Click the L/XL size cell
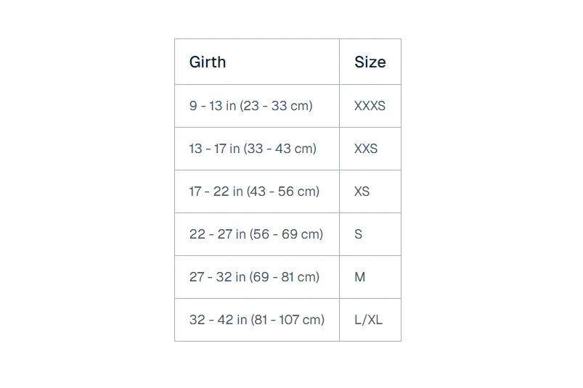This screenshot has height=388, width=583. click(x=368, y=320)
